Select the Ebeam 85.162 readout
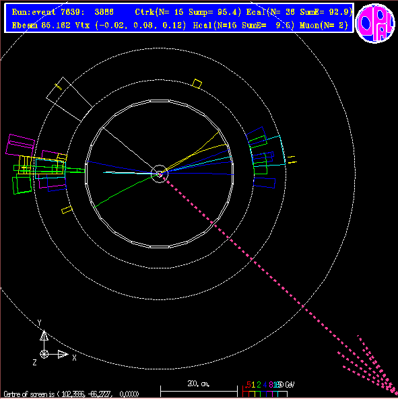Image resolution: width=398 pixels, height=399 pixels. pos(41,26)
